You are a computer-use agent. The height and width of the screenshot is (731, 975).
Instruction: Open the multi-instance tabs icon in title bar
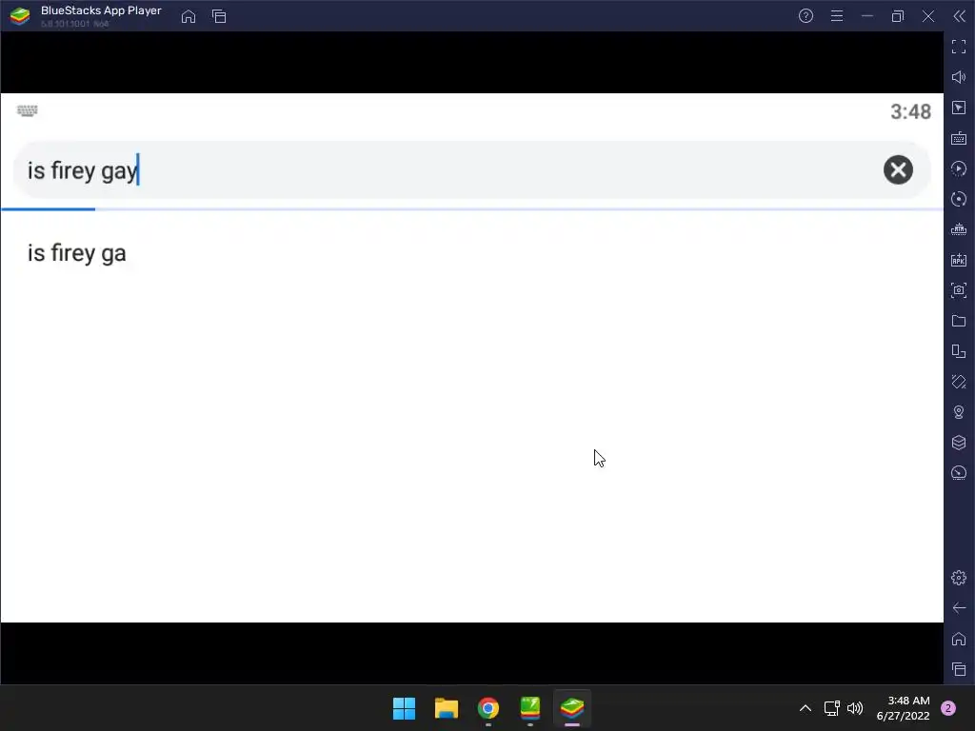click(219, 16)
